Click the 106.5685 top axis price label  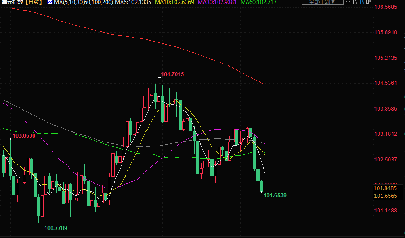386,7
